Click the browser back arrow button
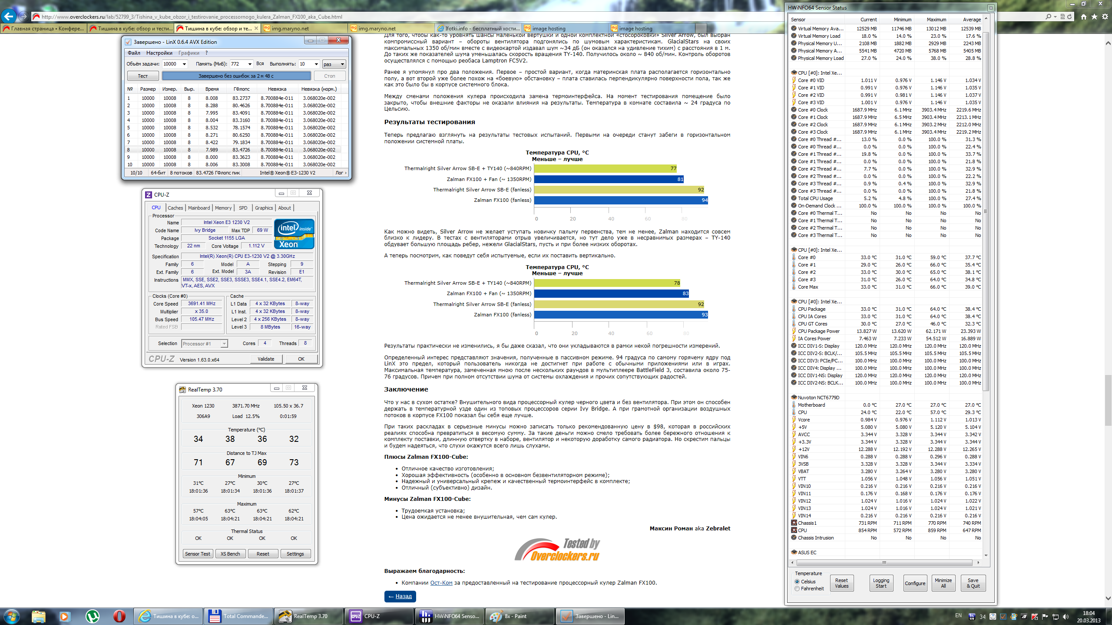The image size is (1112, 625). (9, 16)
